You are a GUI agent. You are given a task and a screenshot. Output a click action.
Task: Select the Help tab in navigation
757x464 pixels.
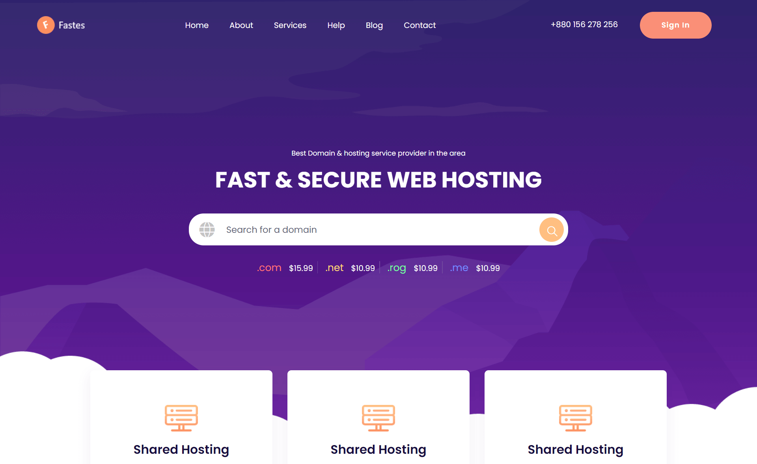click(x=336, y=25)
